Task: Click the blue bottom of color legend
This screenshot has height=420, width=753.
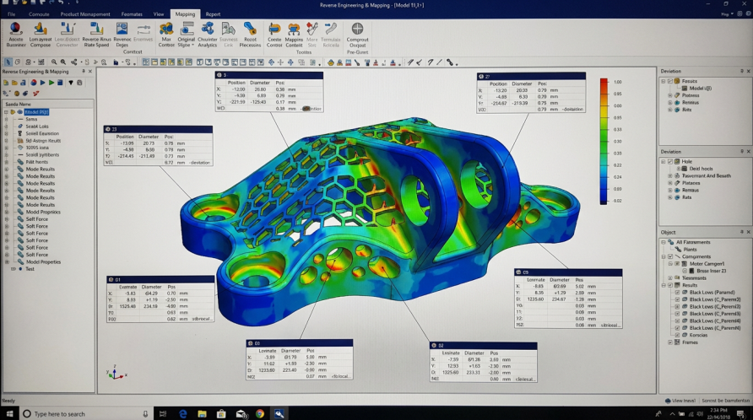Action: click(604, 197)
